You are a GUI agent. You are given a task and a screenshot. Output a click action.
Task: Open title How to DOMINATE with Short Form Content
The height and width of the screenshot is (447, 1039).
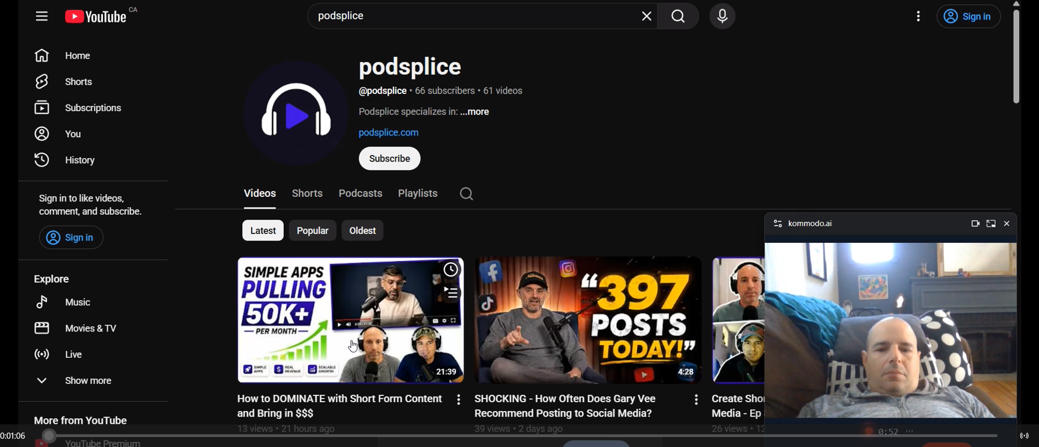(x=340, y=407)
